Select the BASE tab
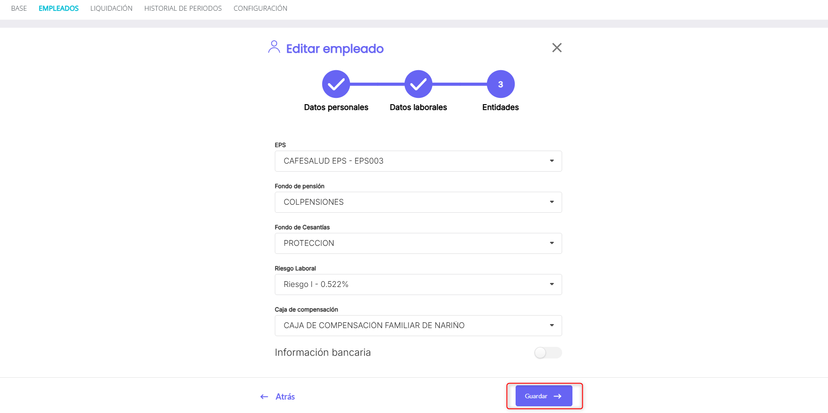The image size is (828, 413). pyautogui.click(x=19, y=8)
